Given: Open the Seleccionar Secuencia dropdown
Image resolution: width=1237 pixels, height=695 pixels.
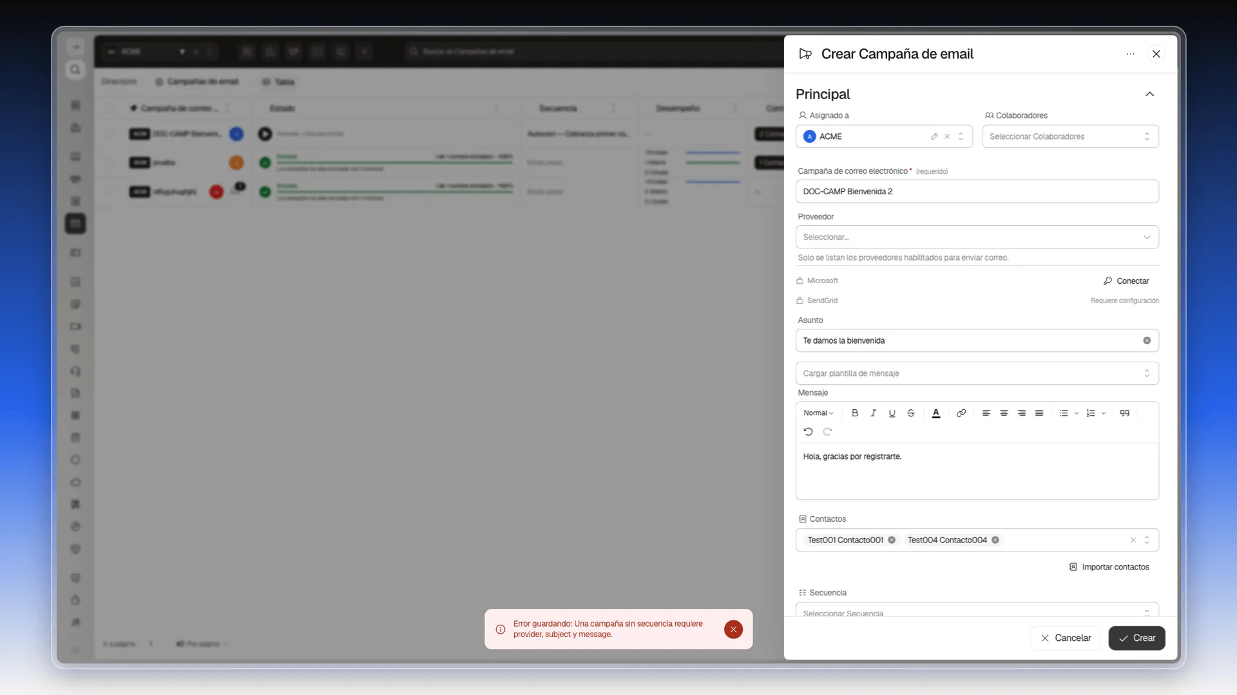Looking at the screenshot, I should (x=977, y=610).
